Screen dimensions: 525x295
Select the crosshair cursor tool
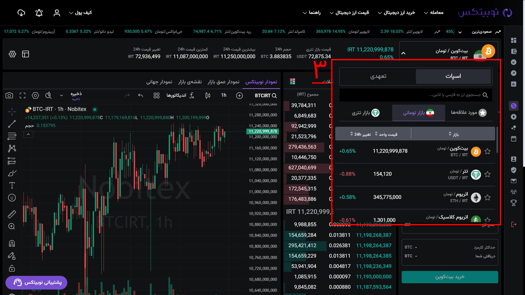pos(12,111)
